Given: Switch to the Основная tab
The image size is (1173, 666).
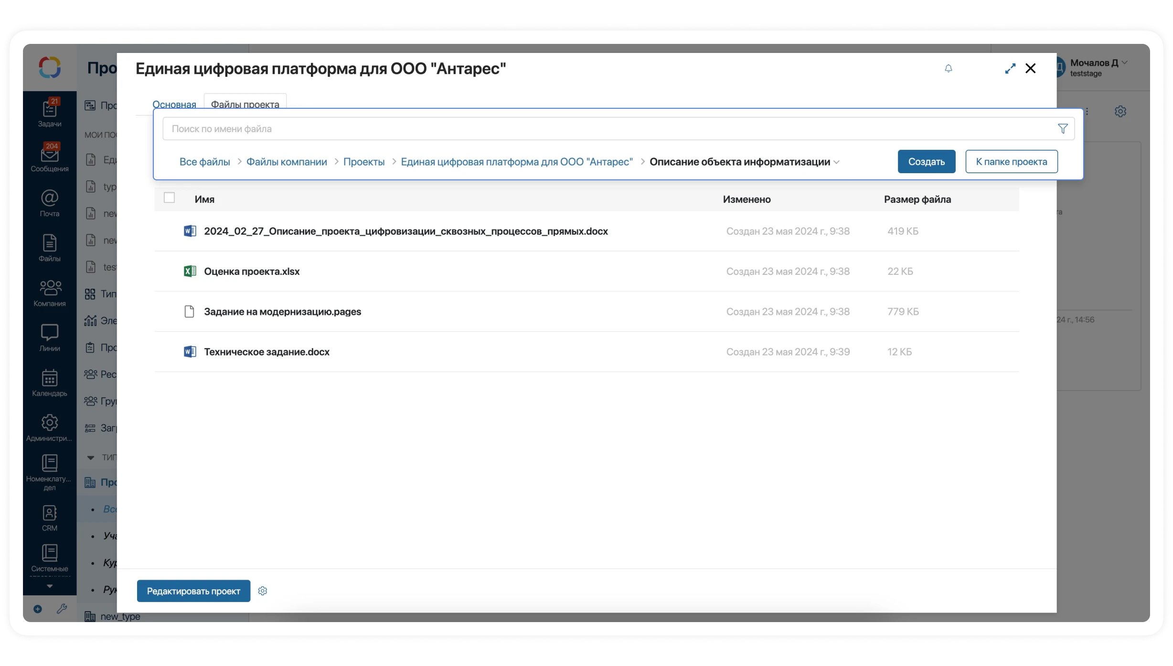Looking at the screenshot, I should [173, 104].
